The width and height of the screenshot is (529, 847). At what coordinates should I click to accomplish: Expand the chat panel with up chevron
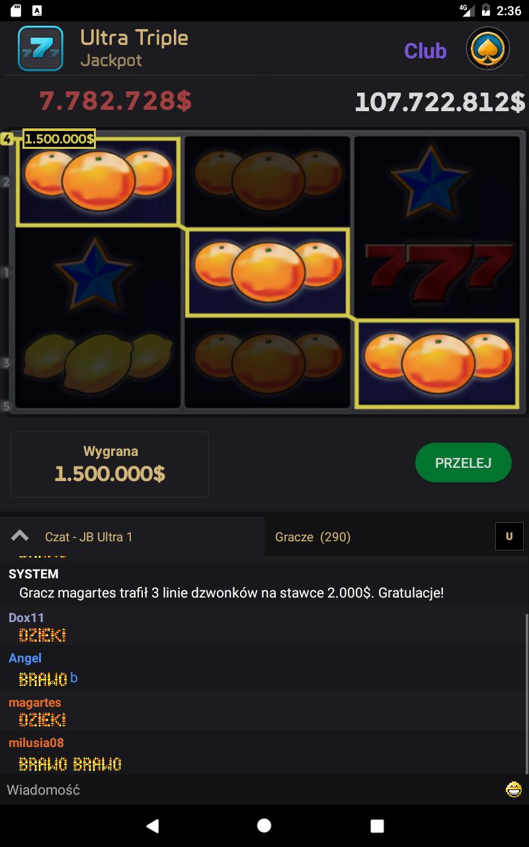tap(20, 536)
